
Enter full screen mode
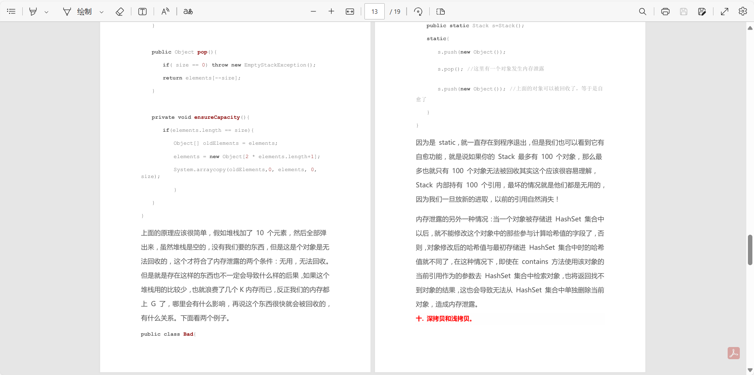point(725,11)
